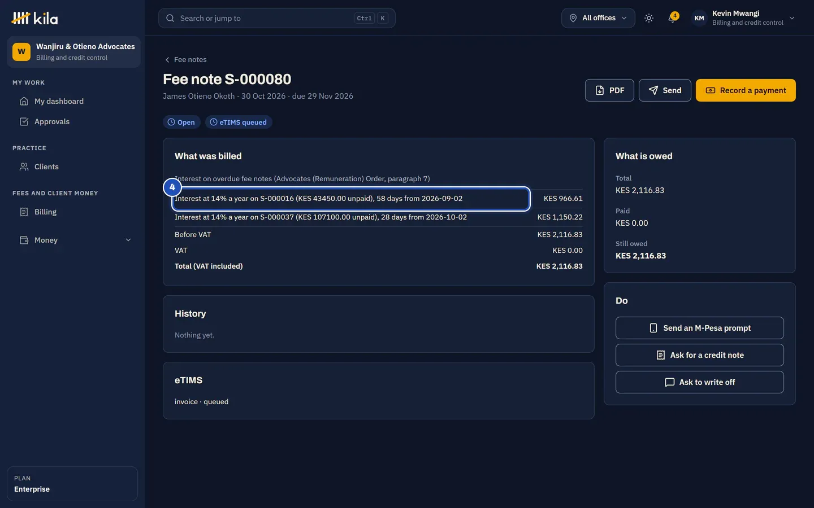Select the S-000016 interest line
Viewport: 814px width, 508px height.
tap(351, 199)
